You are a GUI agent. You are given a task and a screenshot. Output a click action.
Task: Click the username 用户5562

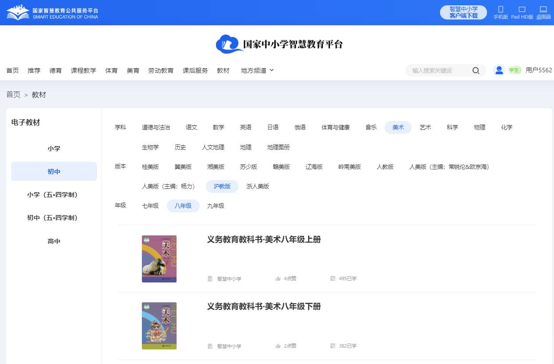tap(539, 70)
